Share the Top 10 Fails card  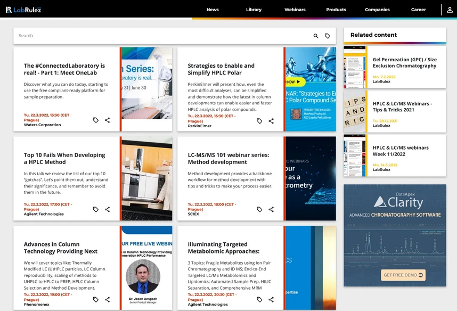107,209
